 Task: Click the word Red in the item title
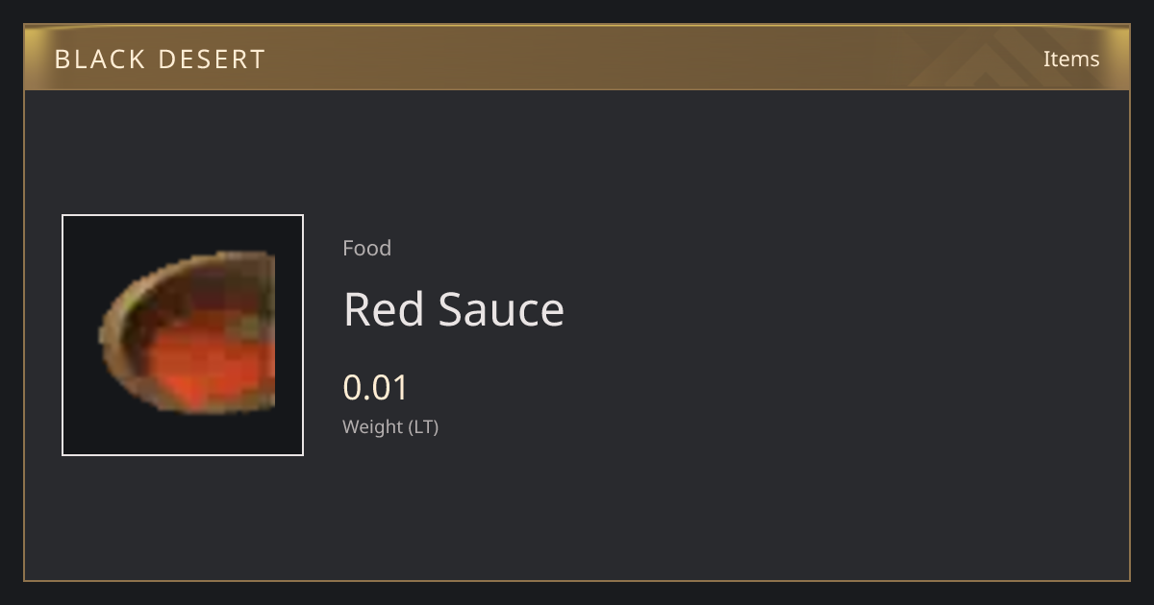coord(384,309)
